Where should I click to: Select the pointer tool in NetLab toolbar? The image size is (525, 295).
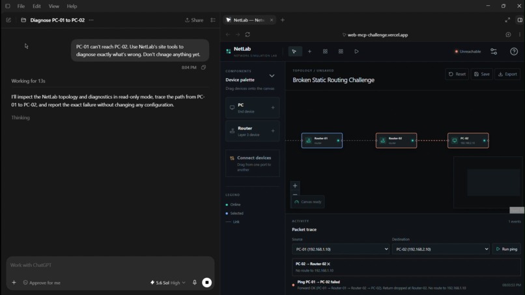pos(294,51)
